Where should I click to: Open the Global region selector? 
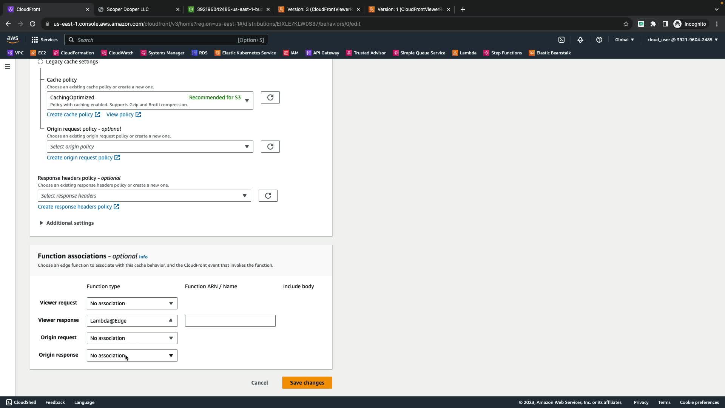click(624, 40)
